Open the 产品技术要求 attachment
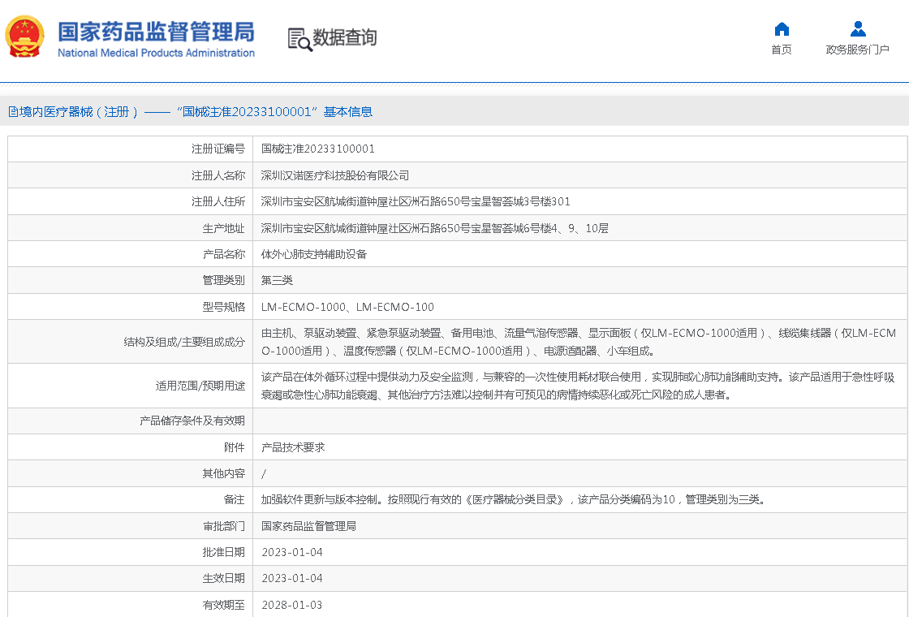Screen dimensions: 909x617 point(293,447)
